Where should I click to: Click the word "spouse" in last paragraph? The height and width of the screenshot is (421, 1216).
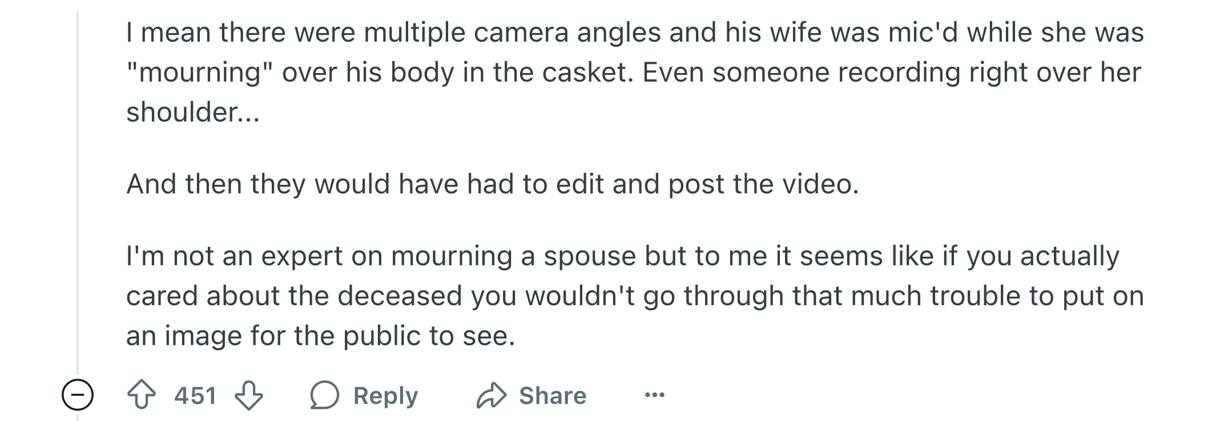click(x=589, y=256)
